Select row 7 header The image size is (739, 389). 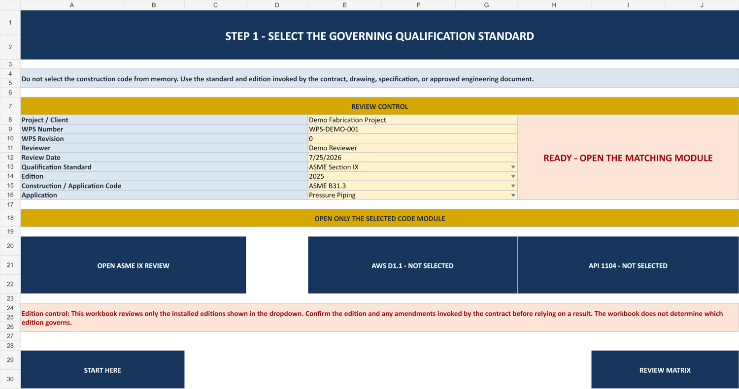pos(10,106)
